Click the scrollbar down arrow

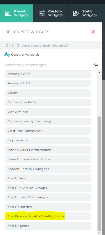[x=99, y=233]
